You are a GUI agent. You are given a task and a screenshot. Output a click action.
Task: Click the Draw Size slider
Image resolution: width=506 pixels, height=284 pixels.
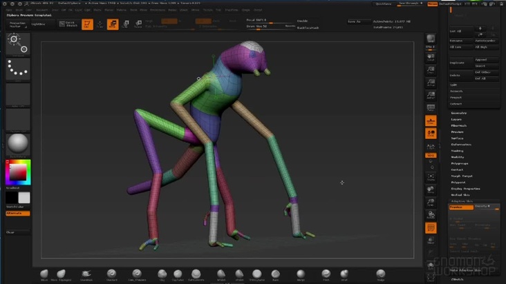click(270, 27)
